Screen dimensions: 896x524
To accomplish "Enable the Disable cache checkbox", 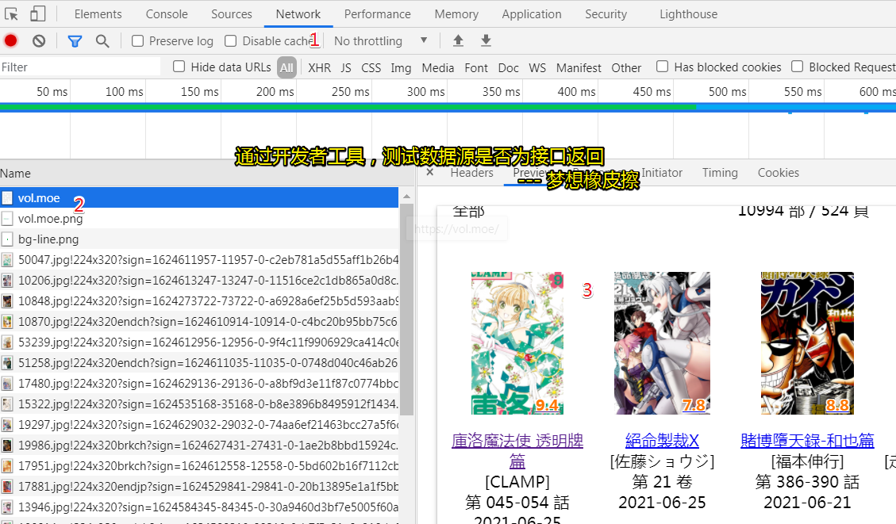I will pyautogui.click(x=231, y=41).
